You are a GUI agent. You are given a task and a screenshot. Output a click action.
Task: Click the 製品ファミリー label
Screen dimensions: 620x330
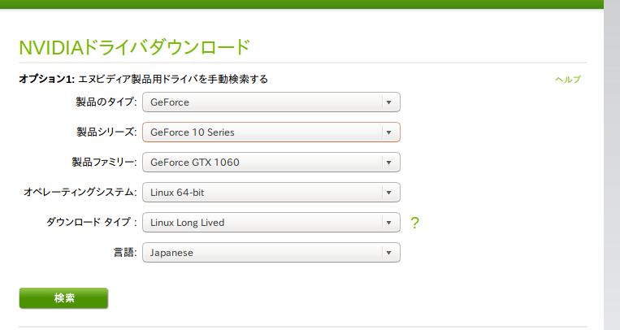tap(104, 163)
